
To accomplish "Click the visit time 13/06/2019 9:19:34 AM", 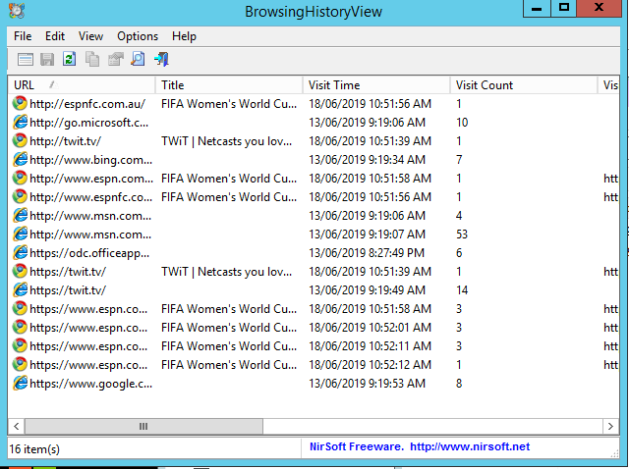I will [367, 160].
